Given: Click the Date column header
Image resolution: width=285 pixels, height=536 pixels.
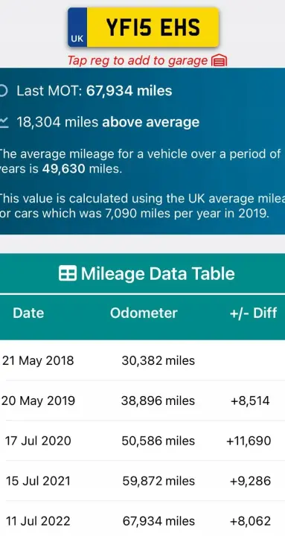Looking at the screenshot, I should 28,313.
